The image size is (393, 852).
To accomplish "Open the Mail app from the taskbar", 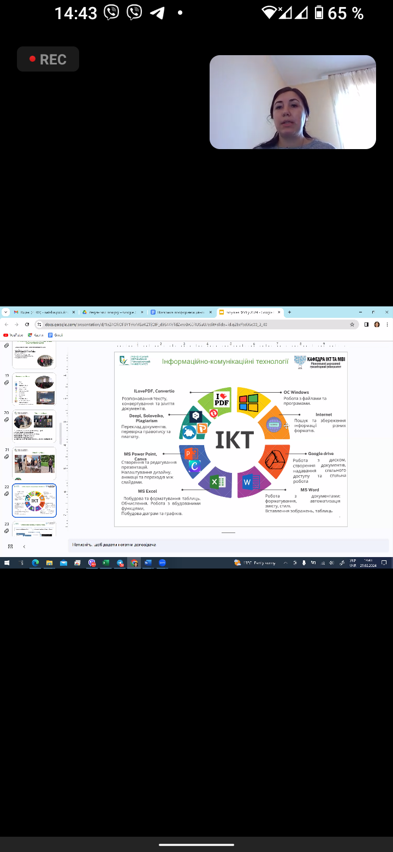I will (x=63, y=563).
